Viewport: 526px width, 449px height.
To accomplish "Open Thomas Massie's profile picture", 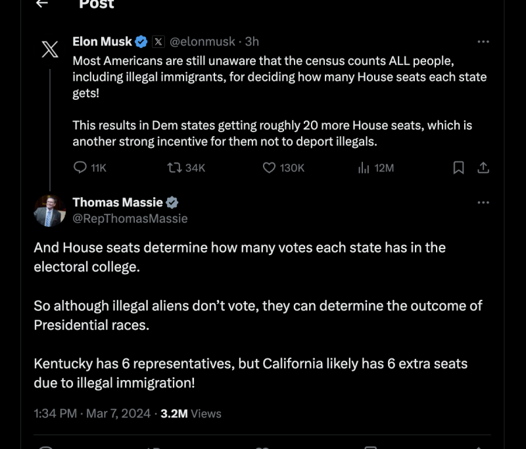I will pos(50,211).
